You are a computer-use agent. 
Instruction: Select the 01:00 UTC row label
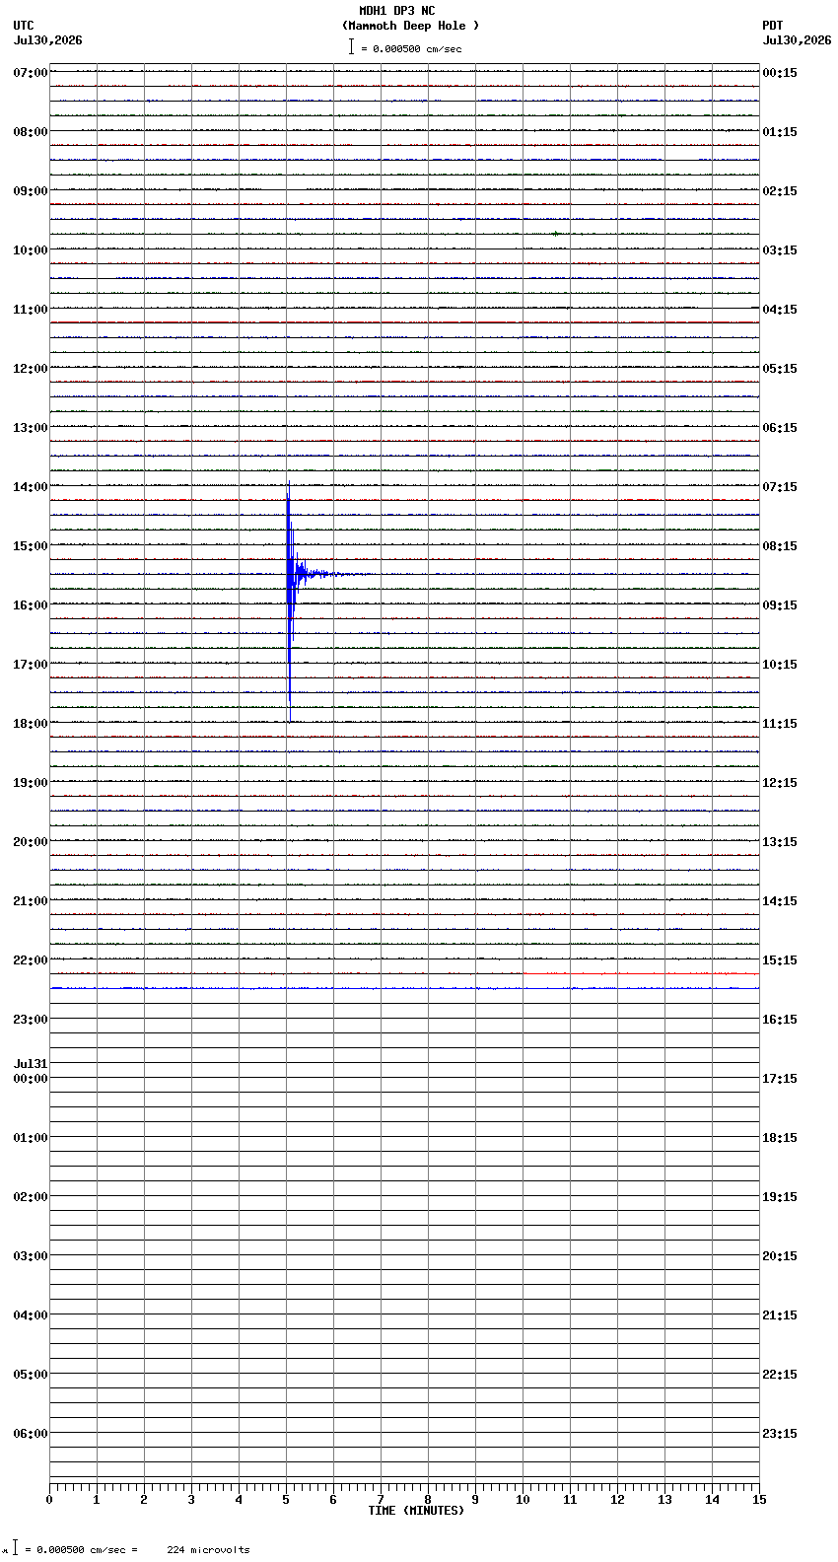(31, 1138)
